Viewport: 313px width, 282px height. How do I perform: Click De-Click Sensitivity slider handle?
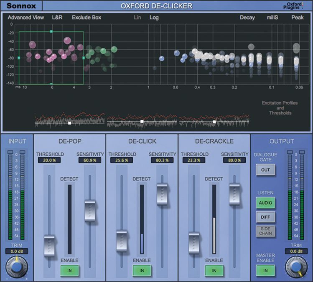163,193
